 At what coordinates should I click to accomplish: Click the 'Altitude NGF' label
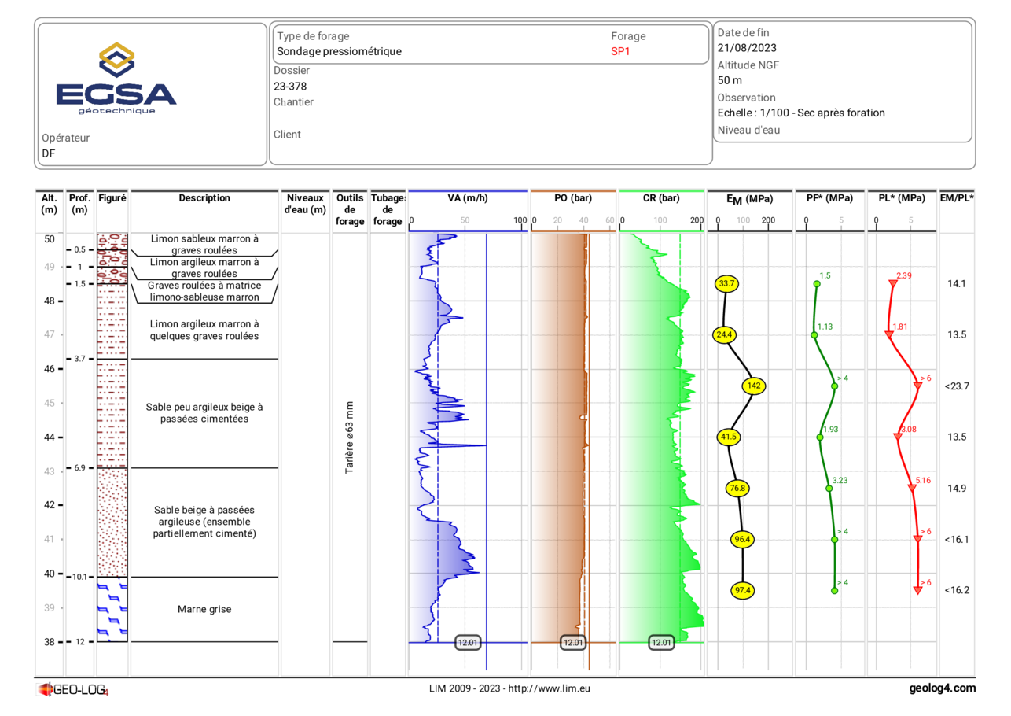point(748,65)
